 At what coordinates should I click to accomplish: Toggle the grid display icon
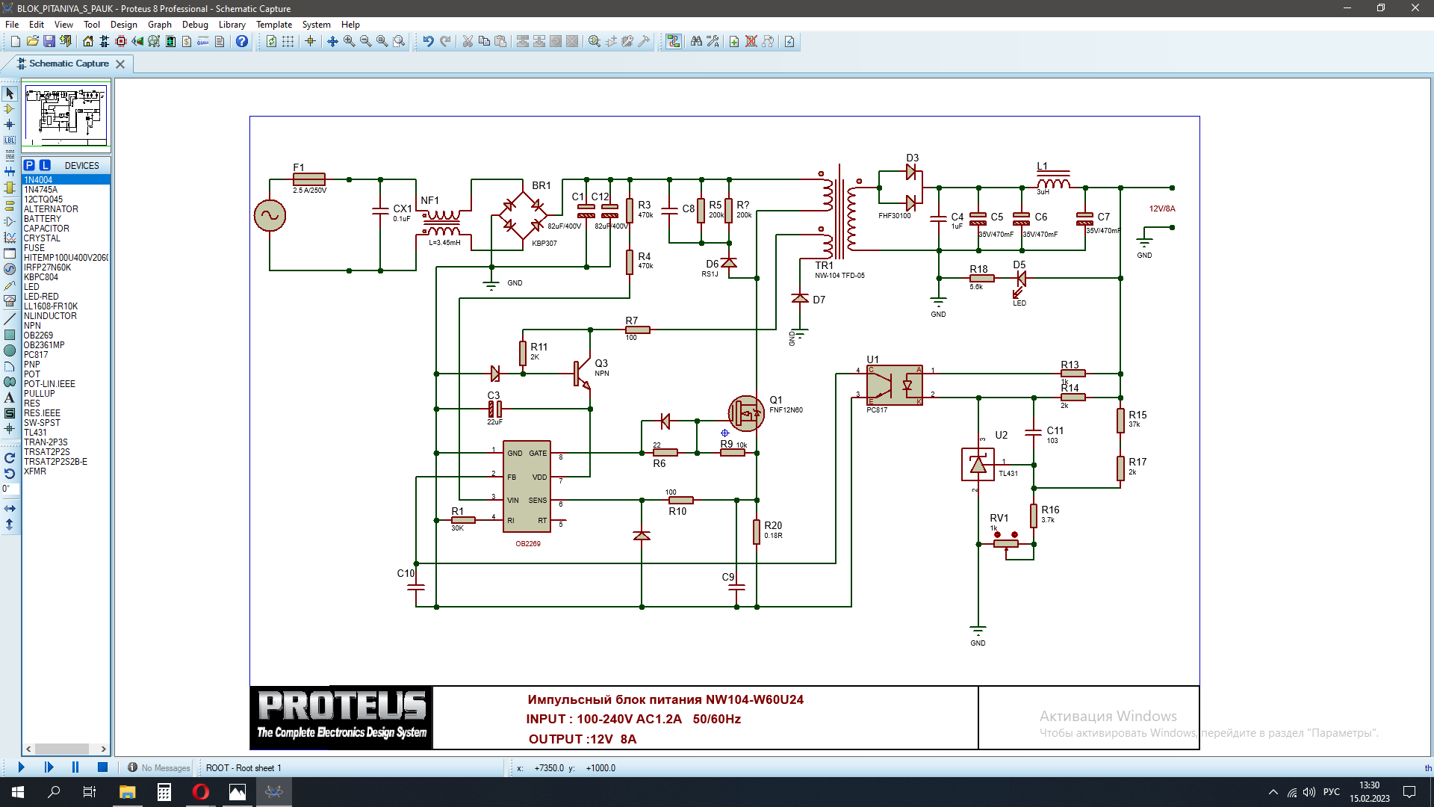(288, 42)
